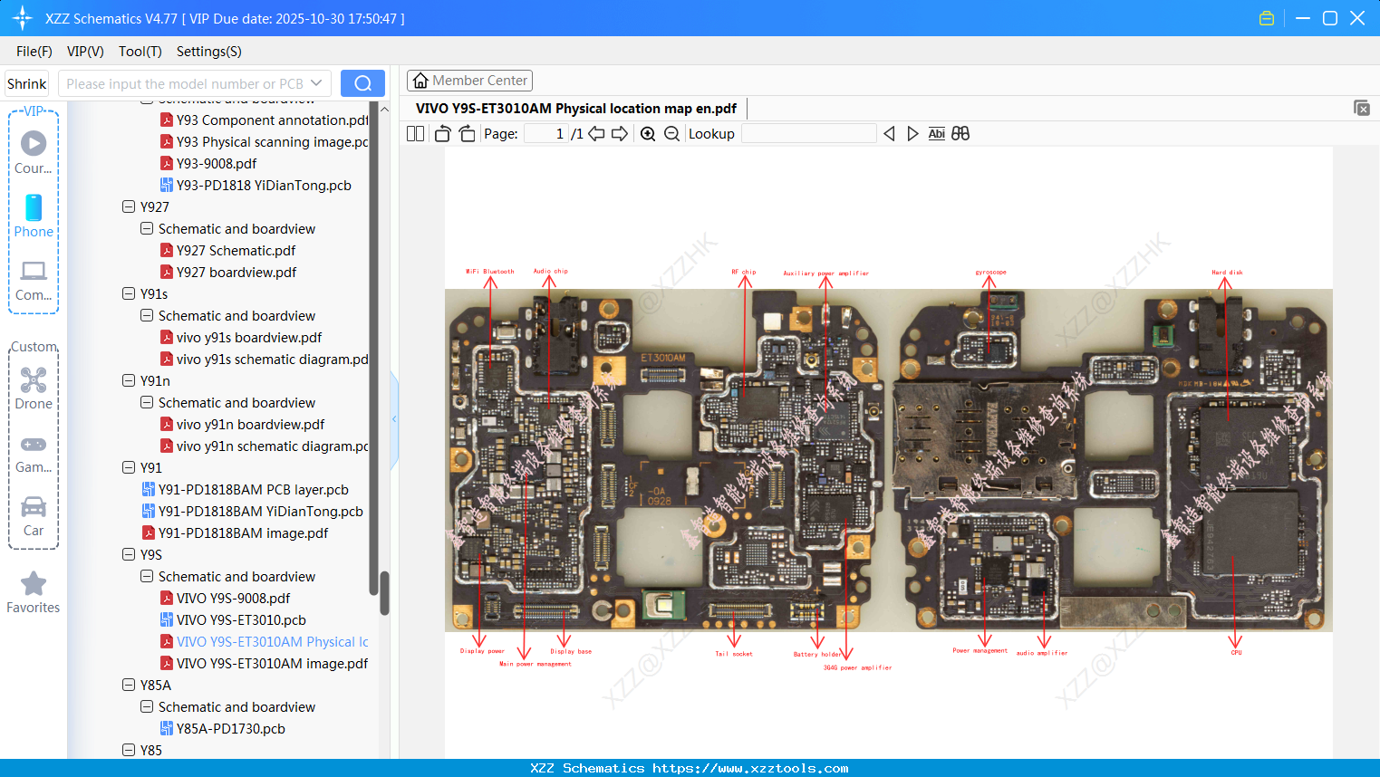1380x777 pixels.
Task: Open Y93 Component annotation.pdf
Action: 265,120
